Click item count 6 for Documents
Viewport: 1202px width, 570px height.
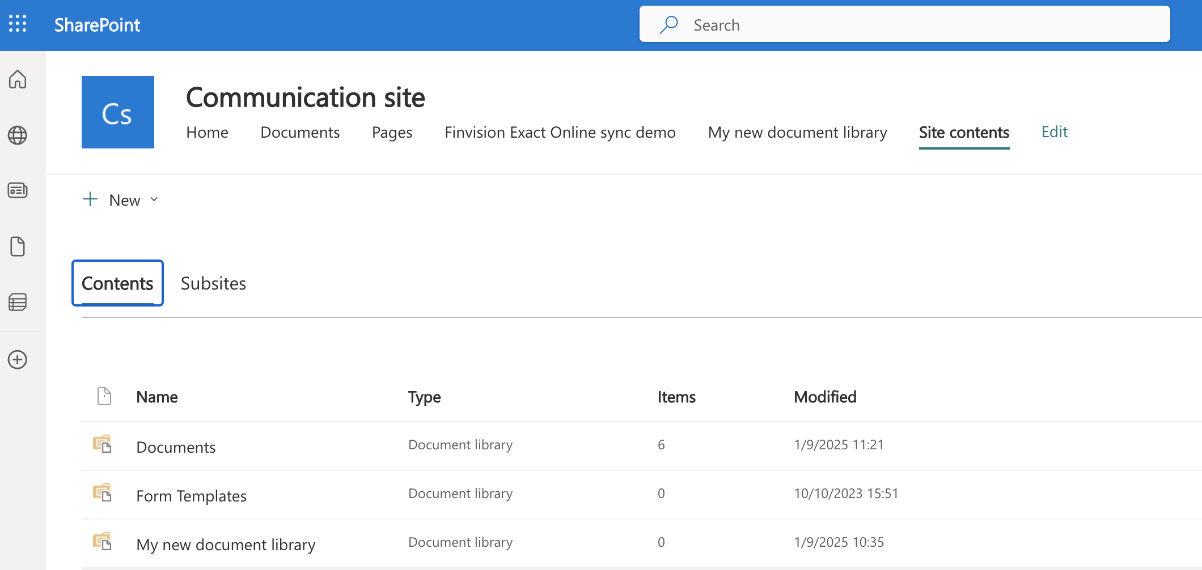(x=661, y=445)
